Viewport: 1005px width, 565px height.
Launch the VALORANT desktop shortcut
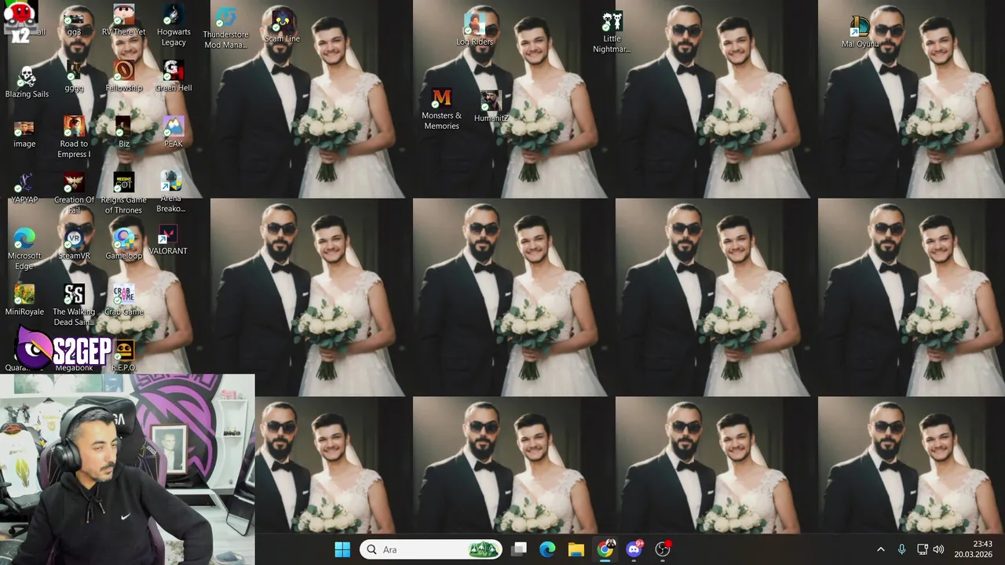tap(168, 240)
